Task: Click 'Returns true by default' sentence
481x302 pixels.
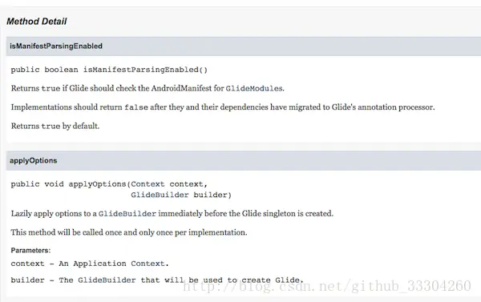Action: pos(55,126)
